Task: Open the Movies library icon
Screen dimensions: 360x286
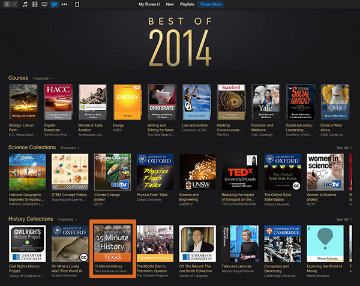Action: (35, 4)
